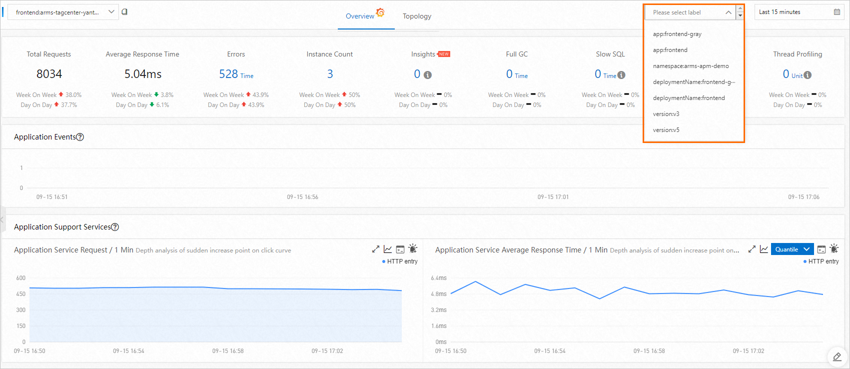This screenshot has height=369, width=850.
Task: Click Application Service Request / 1 Min title
Action: 73,250
